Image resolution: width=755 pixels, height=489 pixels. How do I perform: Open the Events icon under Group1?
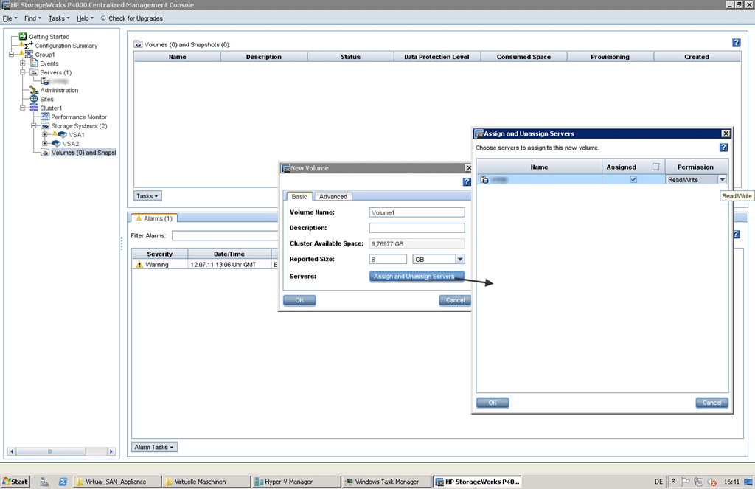[34, 63]
